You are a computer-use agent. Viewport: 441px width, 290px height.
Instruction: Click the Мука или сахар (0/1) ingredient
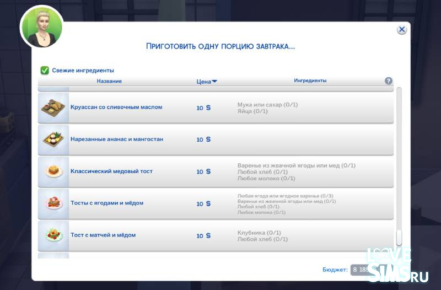point(267,105)
